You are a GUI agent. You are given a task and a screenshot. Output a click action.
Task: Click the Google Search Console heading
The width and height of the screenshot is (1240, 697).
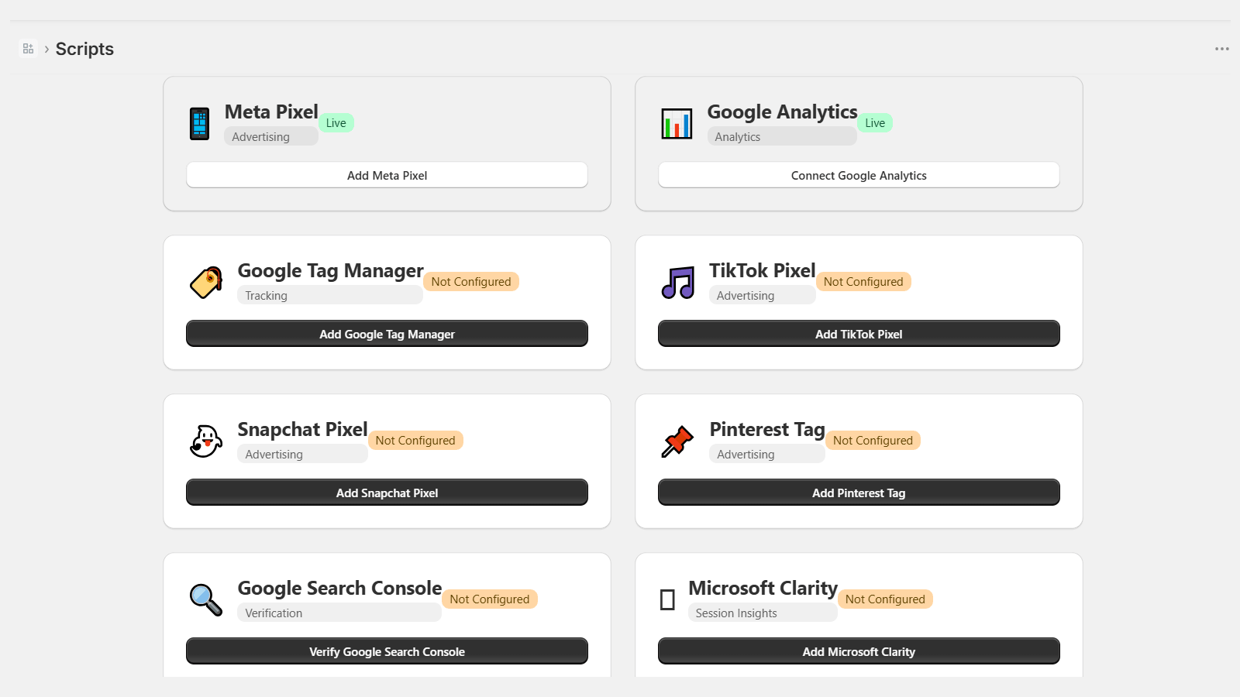click(339, 588)
